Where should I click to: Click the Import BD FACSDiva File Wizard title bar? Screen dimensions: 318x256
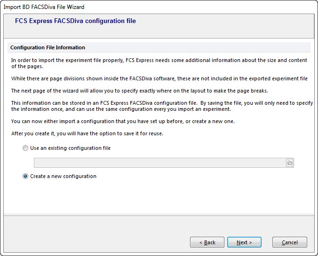click(x=44, y=7)
